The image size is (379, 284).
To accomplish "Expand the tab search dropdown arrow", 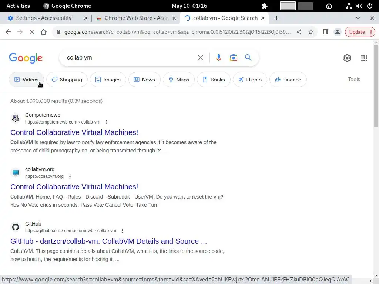I will 358,18.
